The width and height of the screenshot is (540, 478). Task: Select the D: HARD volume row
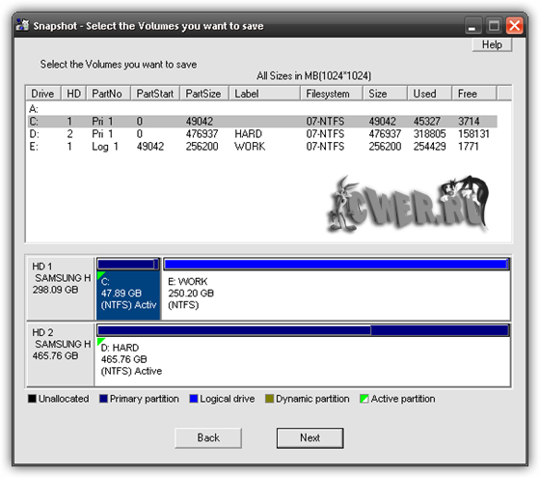point(262,134)
